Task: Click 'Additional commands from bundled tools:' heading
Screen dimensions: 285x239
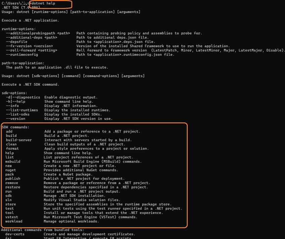Action: (x=43, y=230)
